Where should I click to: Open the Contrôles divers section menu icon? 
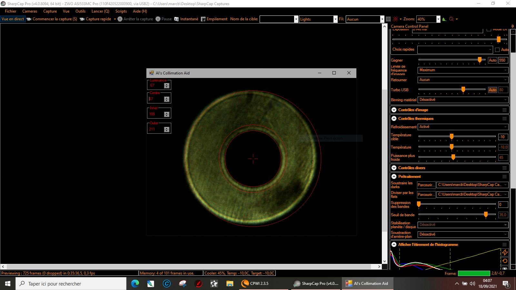click(504, 168)
